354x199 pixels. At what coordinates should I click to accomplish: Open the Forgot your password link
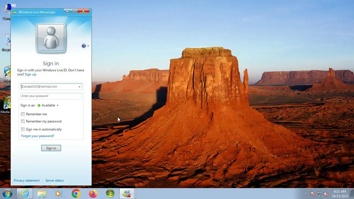pyautogui.click(x=38, y=136)
